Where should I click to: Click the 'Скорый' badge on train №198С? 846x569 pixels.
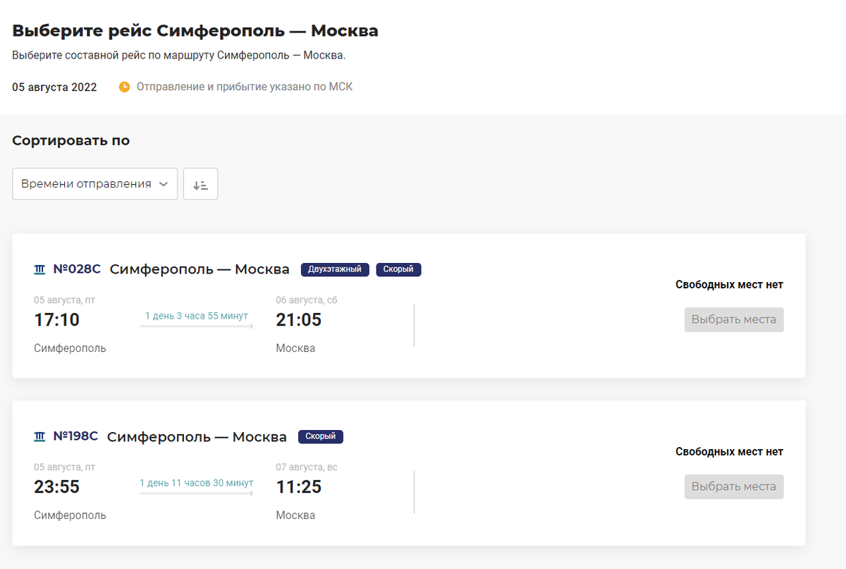click(321, 436)
